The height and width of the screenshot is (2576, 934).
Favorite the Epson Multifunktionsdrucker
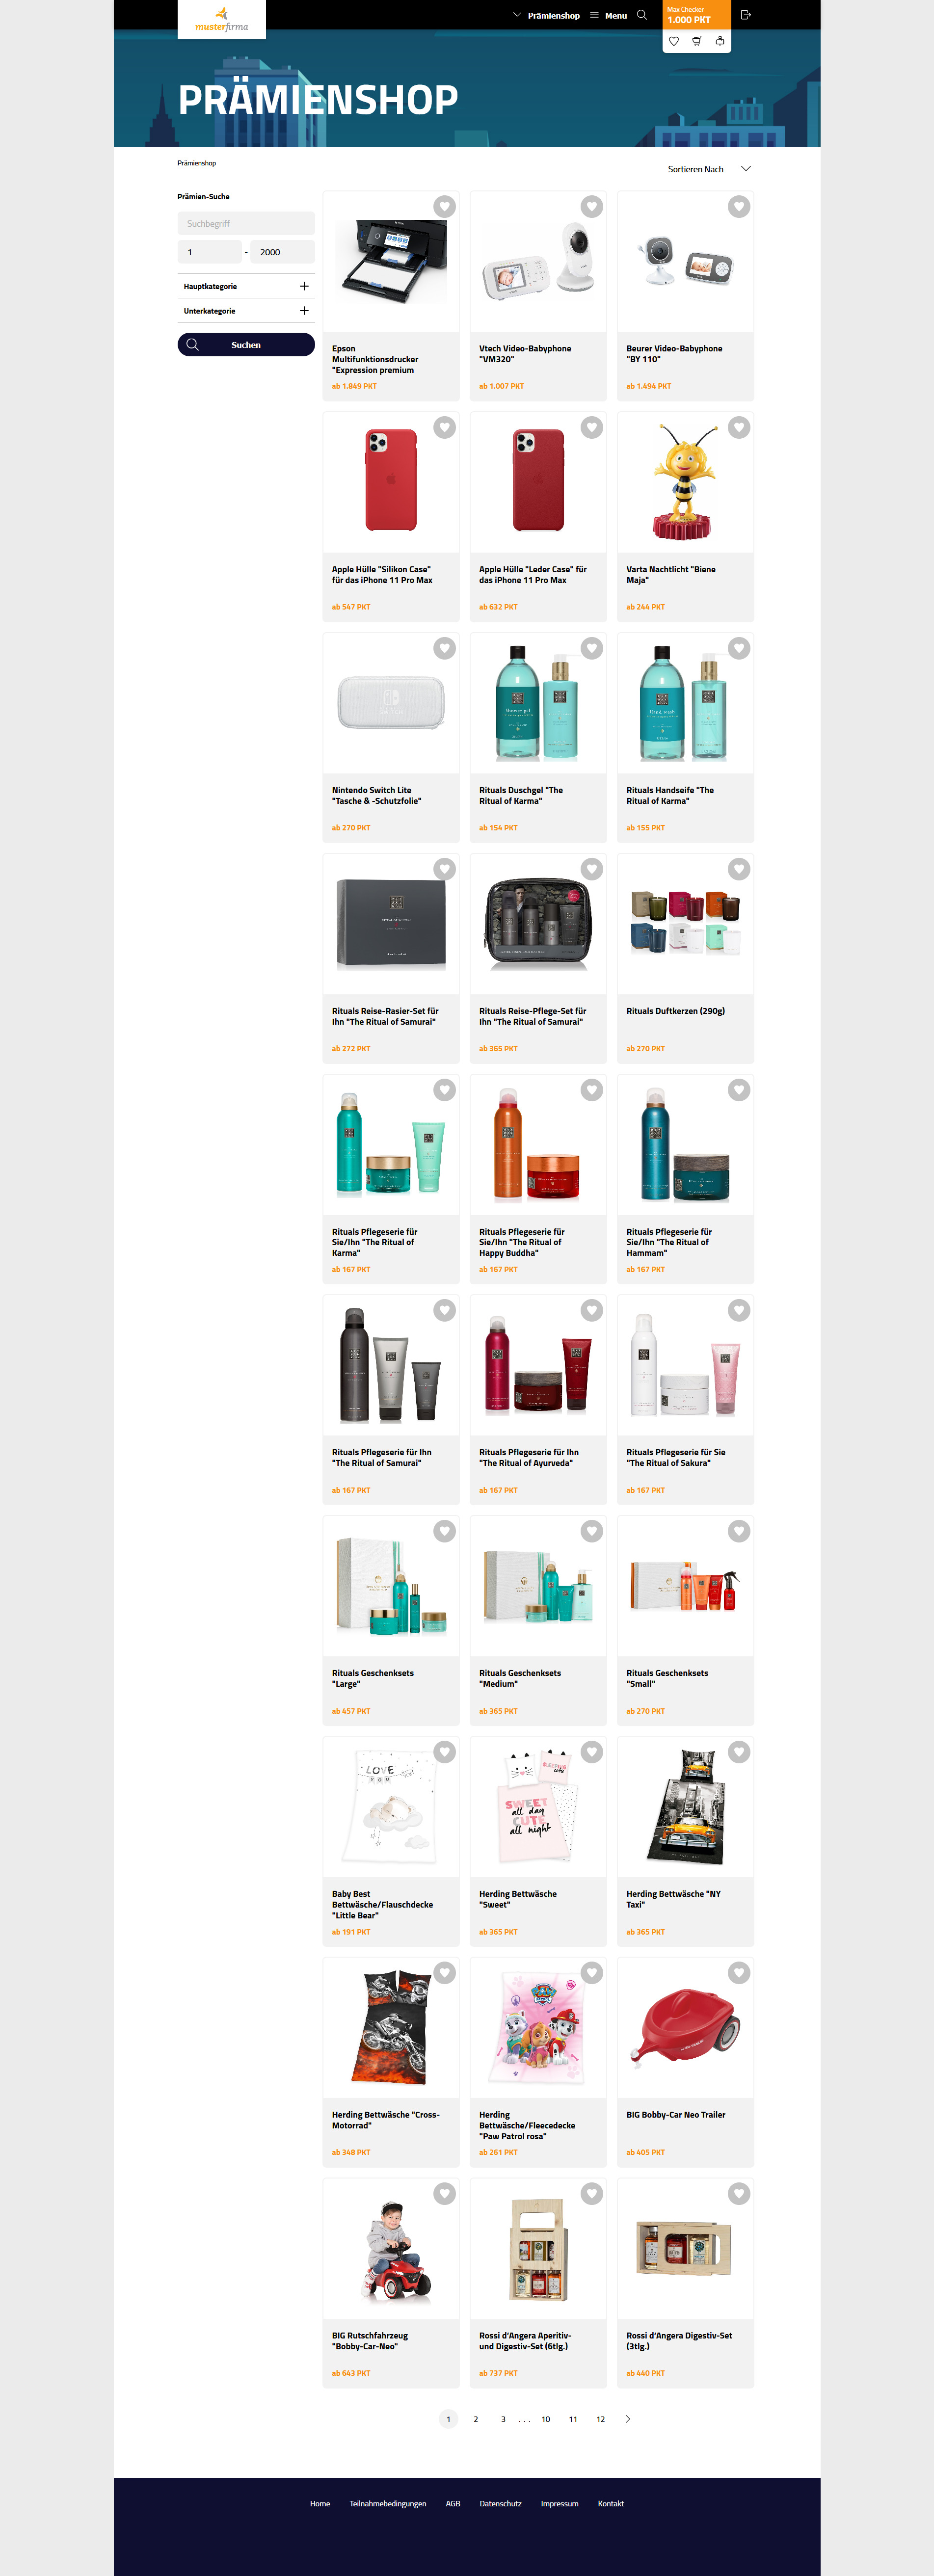point(445,206)
